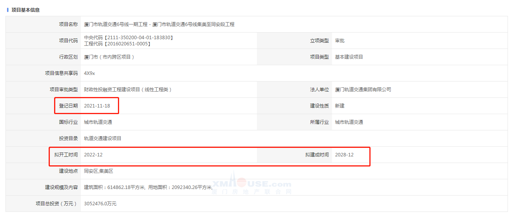Click the planned start date 2022-12
The height and width of the screenshot is (215, 513).
[x=93, y=155]
